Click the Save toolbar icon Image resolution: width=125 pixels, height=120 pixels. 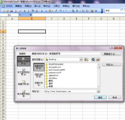pyautogui.click(x=11, y=11)
